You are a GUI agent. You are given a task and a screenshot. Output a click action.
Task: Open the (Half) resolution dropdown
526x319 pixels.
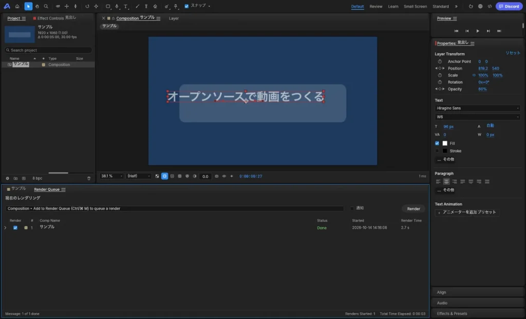[139, 176]
